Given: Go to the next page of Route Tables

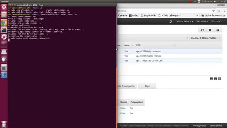Looking at the screenshot, I should pyautogui.click(x=218, y=38).
